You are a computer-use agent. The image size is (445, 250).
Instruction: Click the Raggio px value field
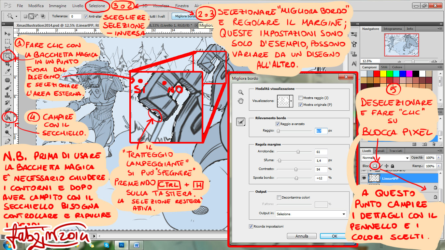coord(321,131)
